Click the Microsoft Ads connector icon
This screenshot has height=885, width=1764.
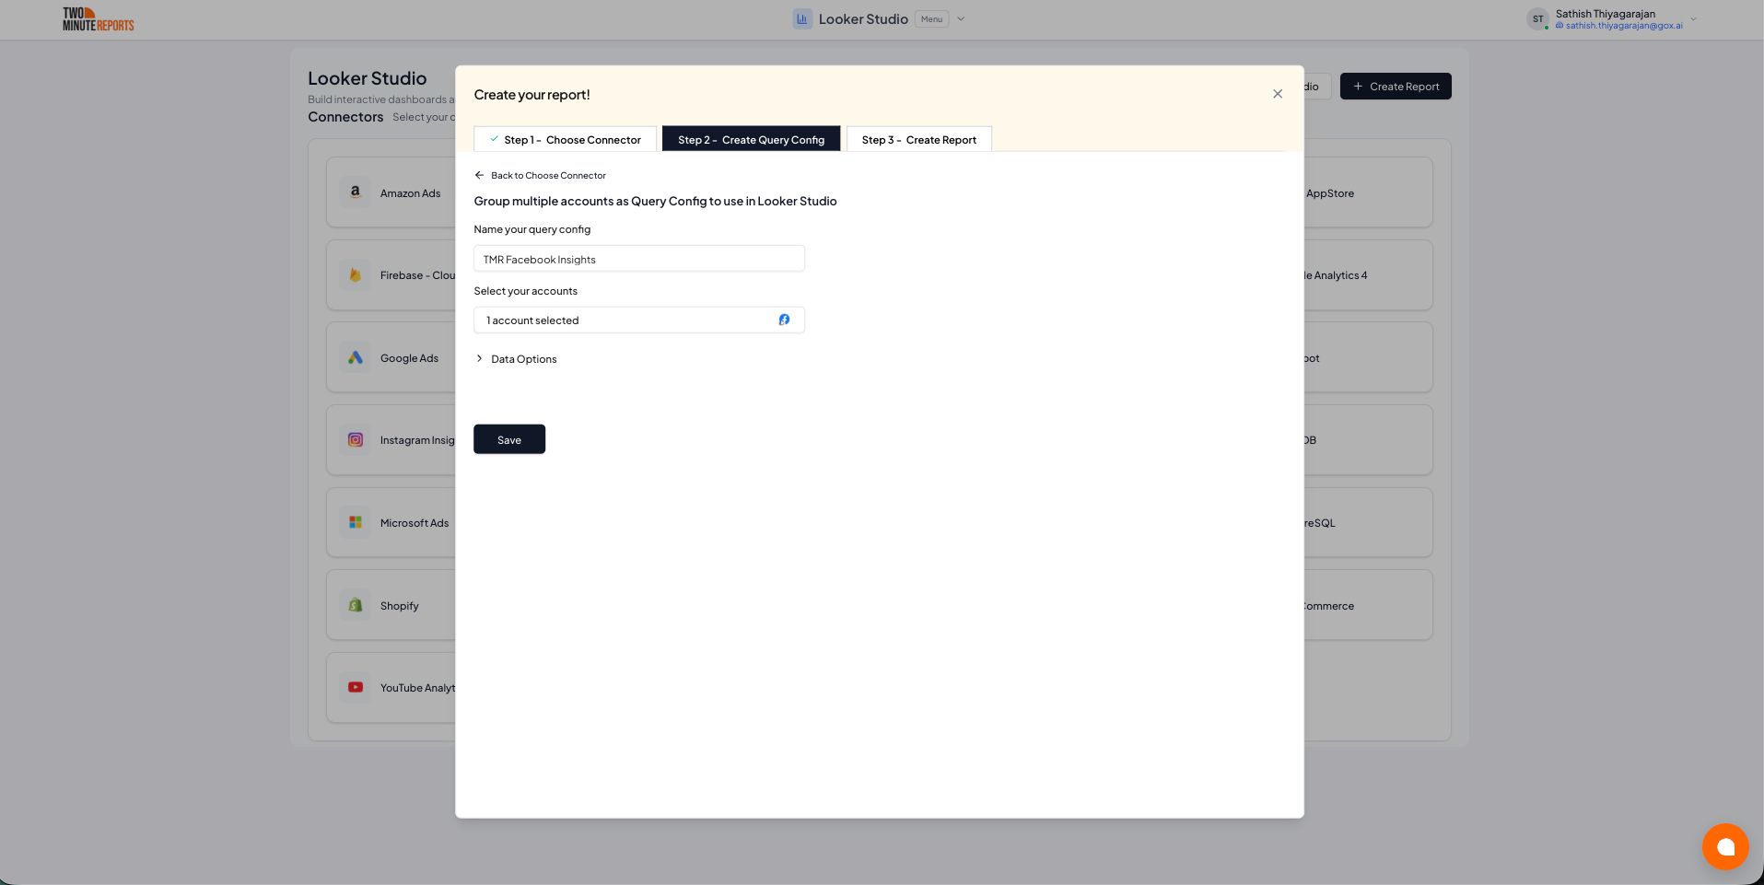click(356, 522)
